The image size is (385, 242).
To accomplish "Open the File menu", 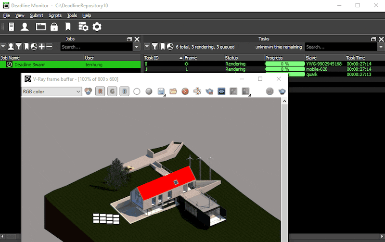I will [x=6, y=15].
